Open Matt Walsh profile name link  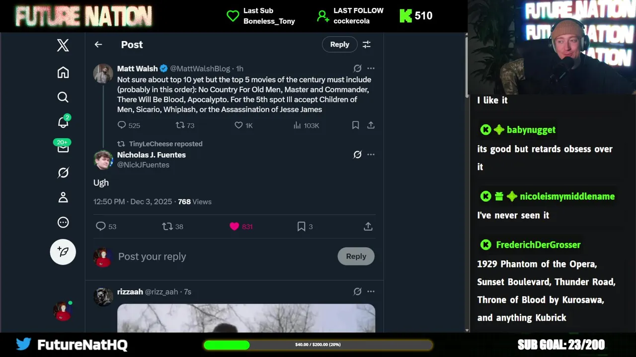[137, 68]
